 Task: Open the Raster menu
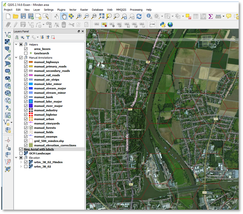84,10
